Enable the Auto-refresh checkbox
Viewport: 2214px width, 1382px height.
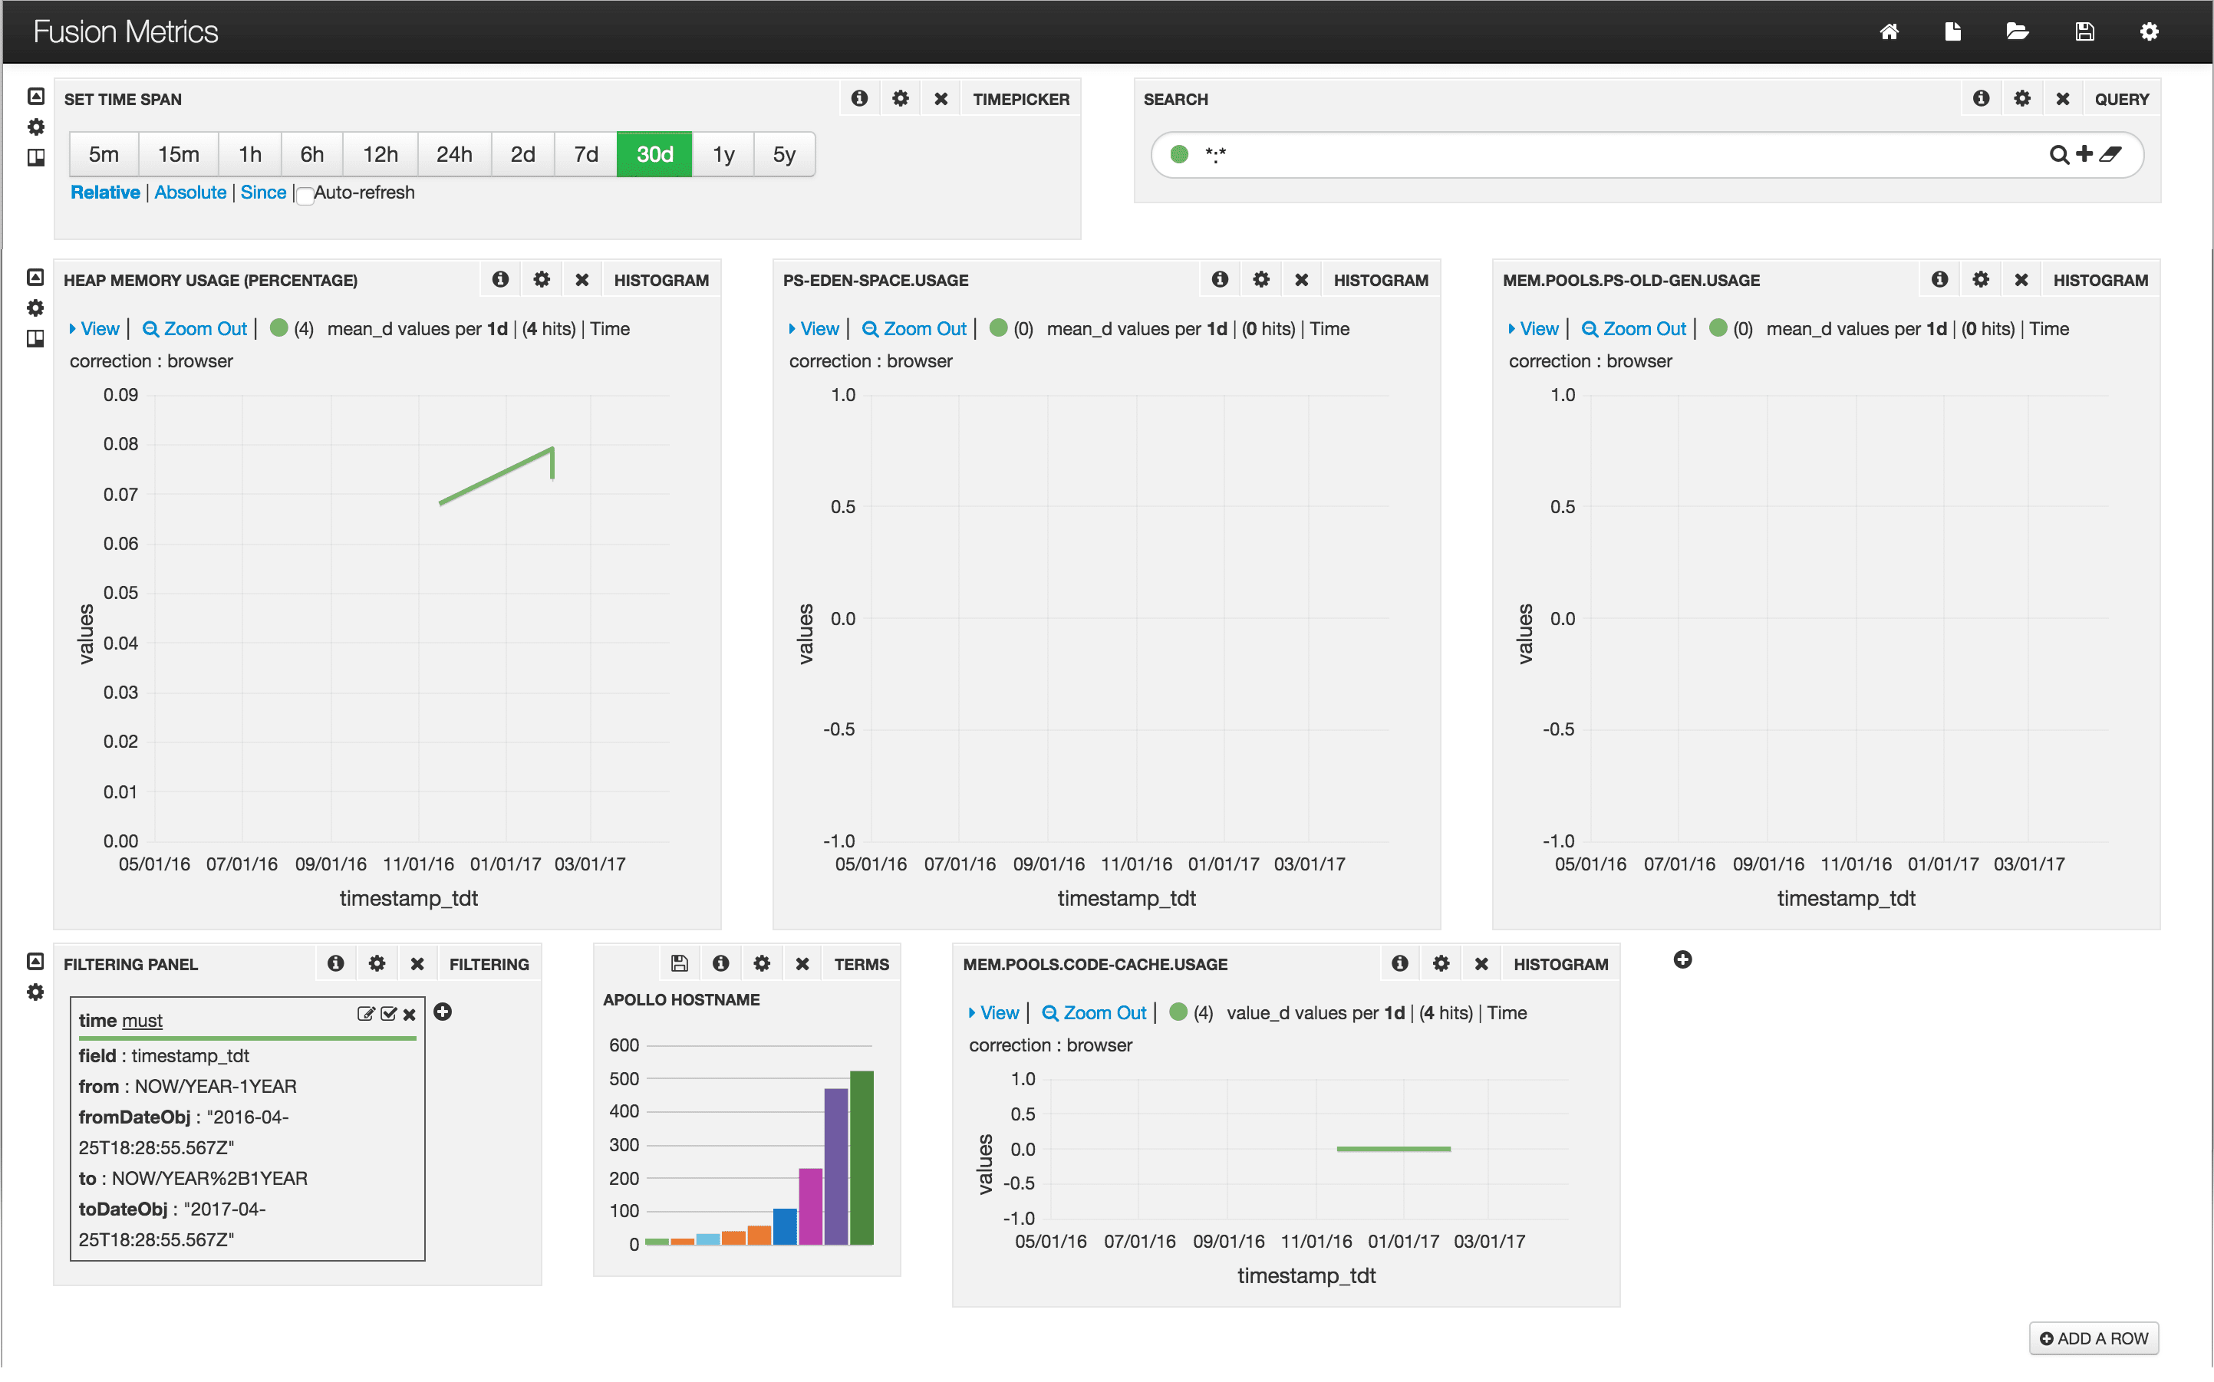click(x=305, y=195)
